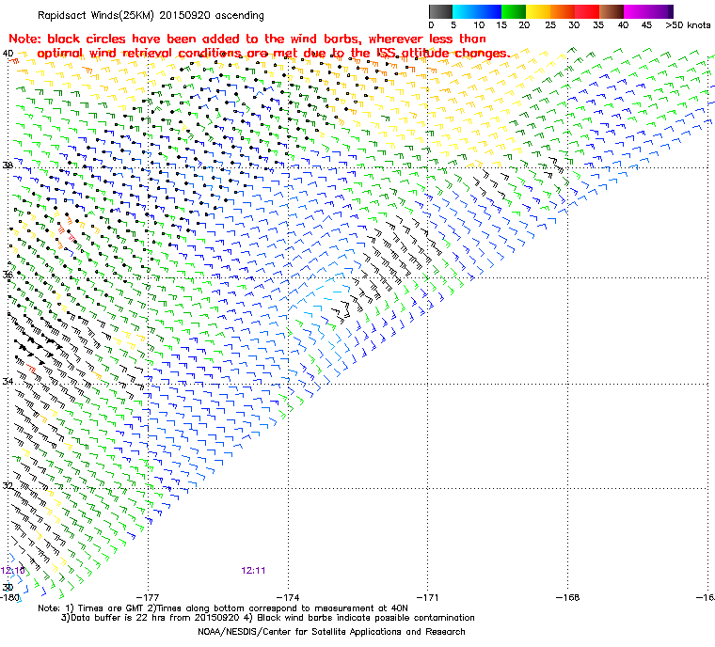This screenshot has height=647, width=715.
Task: Click the legend tick label 10
Action: pos(479,25)
